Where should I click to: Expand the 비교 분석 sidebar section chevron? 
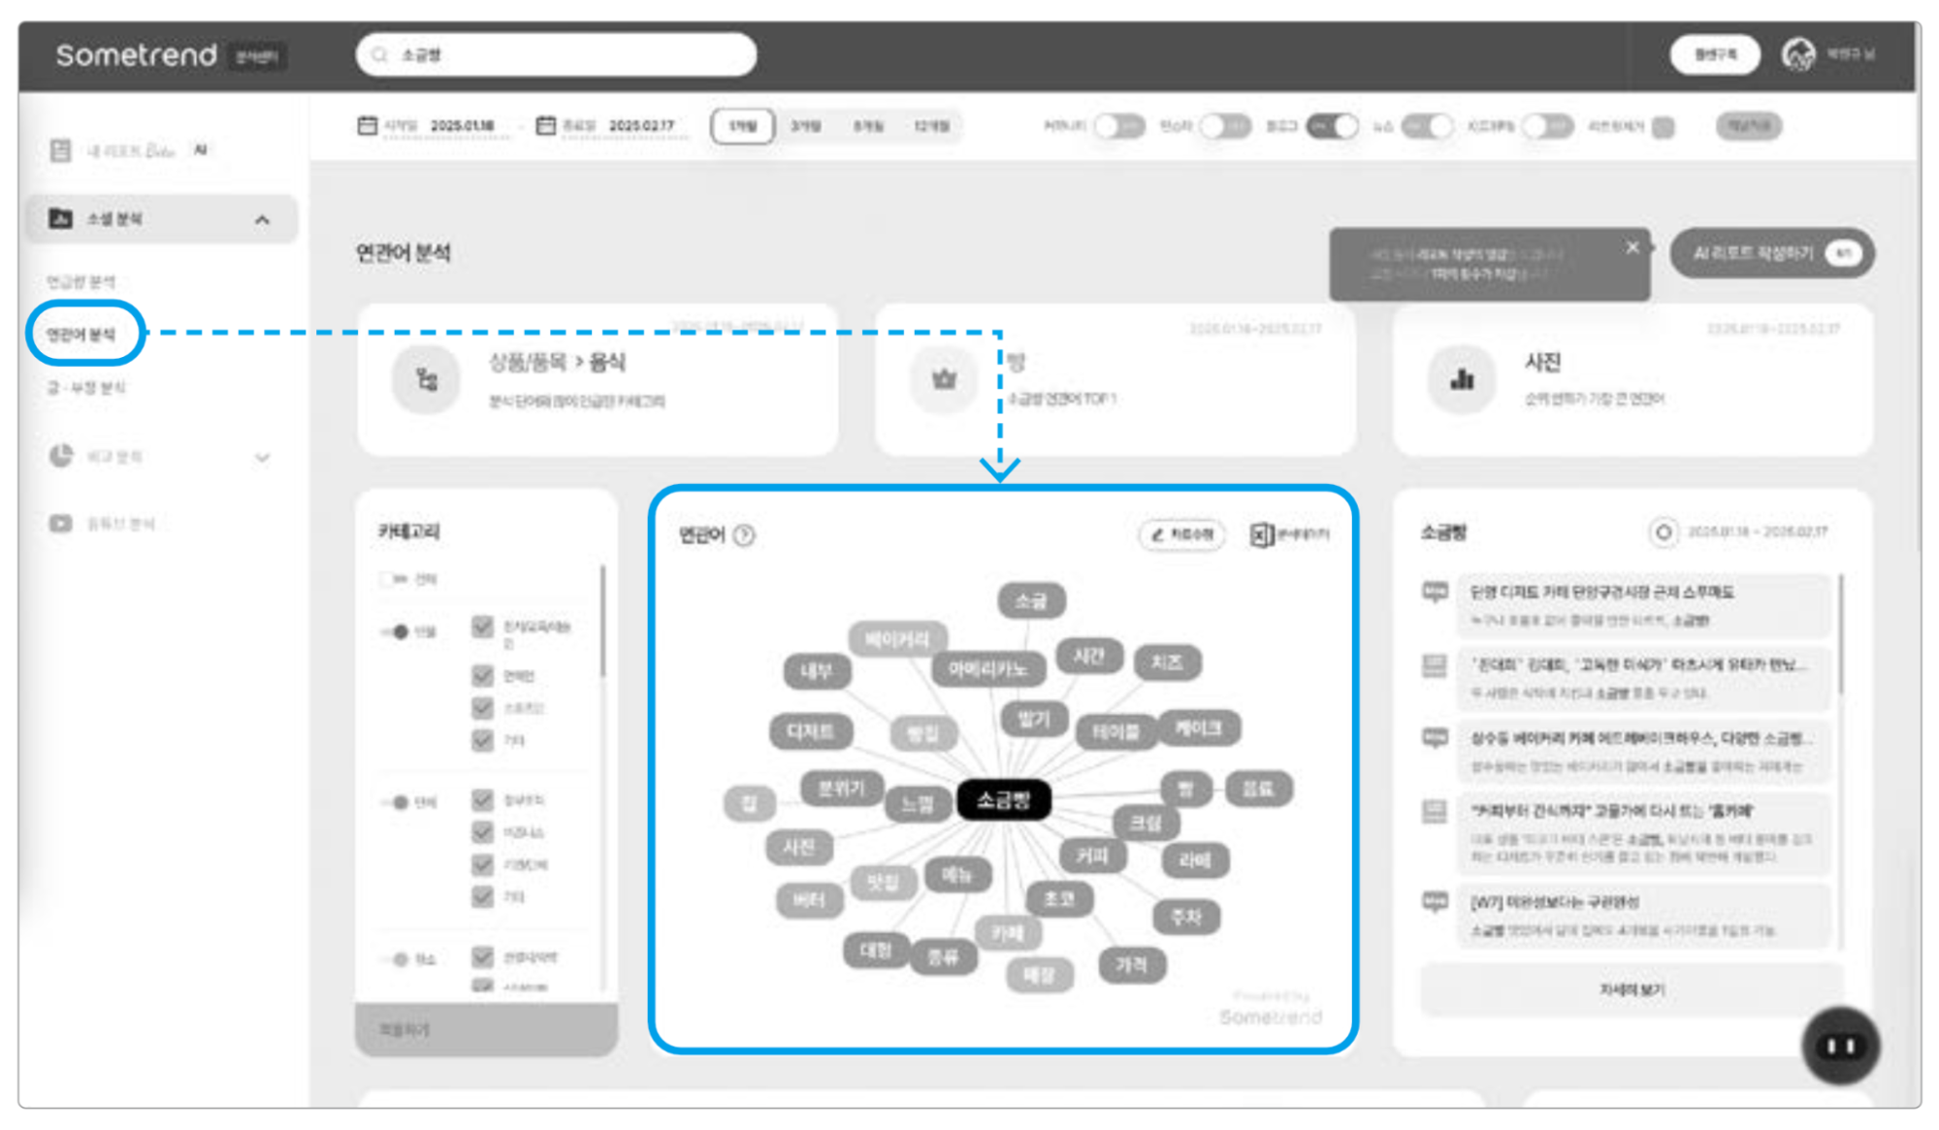pyautogui.click(x=262, y=457)
